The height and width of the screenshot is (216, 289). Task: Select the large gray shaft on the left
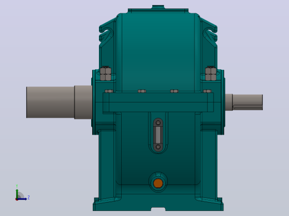pyautogui.click(x=50, y=102)
